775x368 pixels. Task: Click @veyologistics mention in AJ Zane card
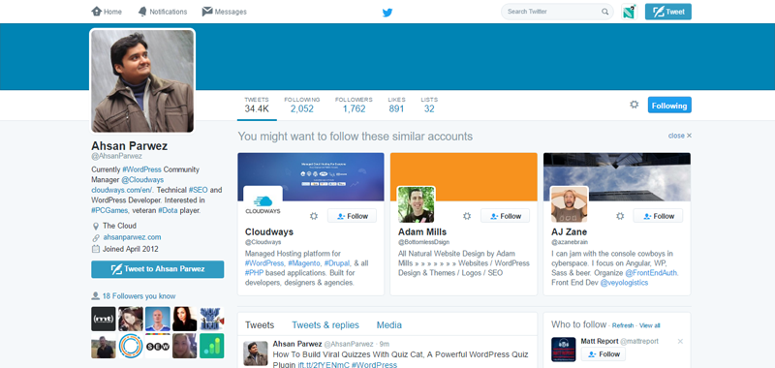624,283
